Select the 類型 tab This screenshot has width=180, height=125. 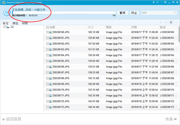click(x=15, y=23)
